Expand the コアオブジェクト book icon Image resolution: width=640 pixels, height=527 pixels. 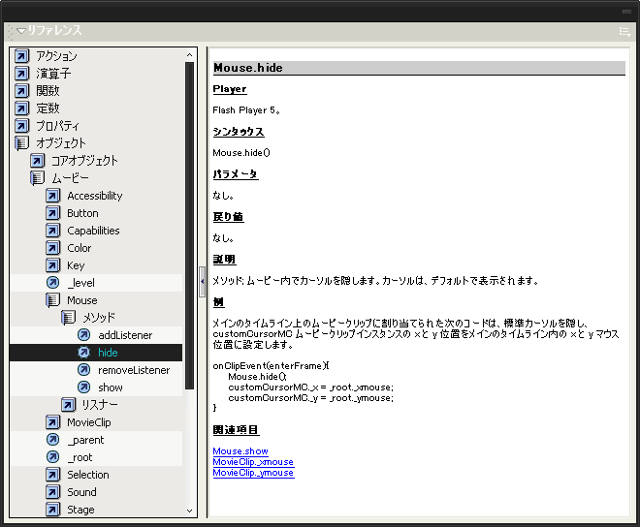pos(37,160)
